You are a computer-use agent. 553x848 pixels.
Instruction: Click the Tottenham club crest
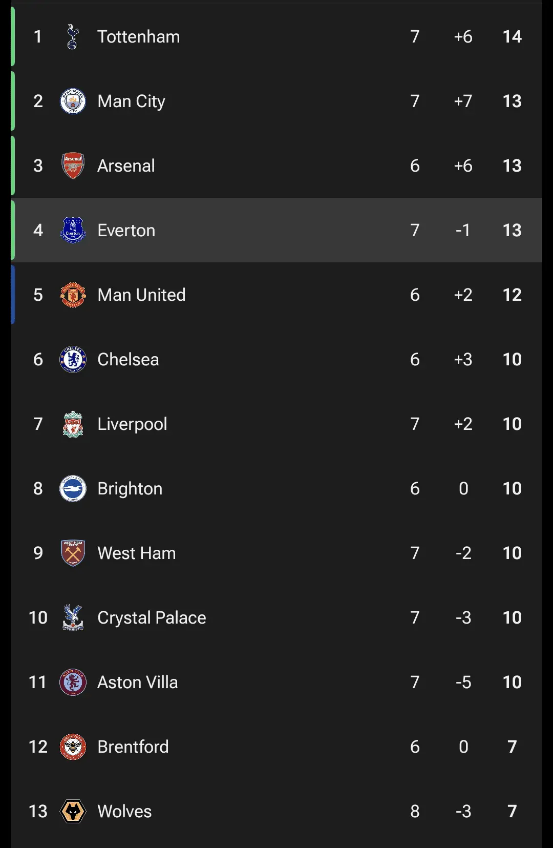[73, 37]
